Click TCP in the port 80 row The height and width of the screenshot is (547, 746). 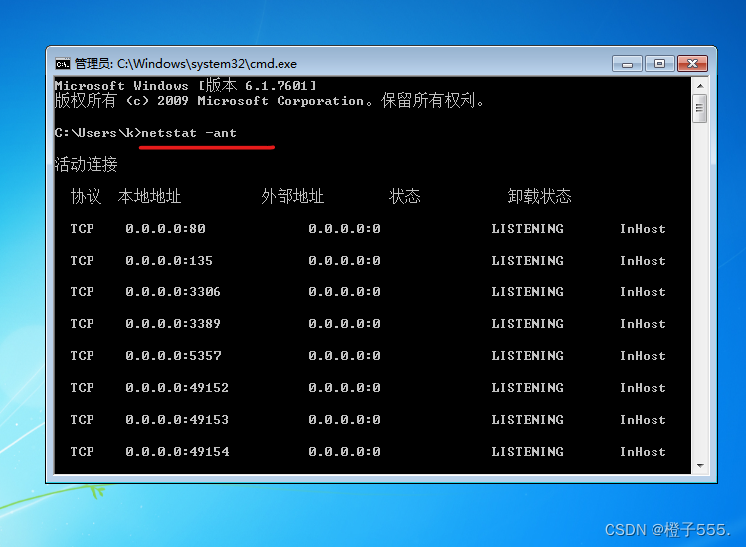point(82,229)
